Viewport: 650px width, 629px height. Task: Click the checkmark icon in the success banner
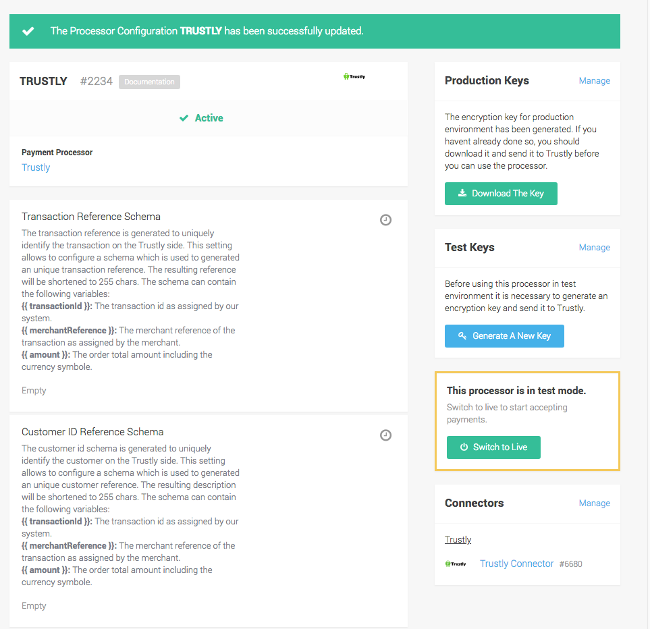tap(28, 31)
